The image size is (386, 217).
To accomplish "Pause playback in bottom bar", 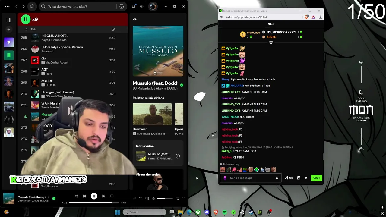I will coord(94,196).
